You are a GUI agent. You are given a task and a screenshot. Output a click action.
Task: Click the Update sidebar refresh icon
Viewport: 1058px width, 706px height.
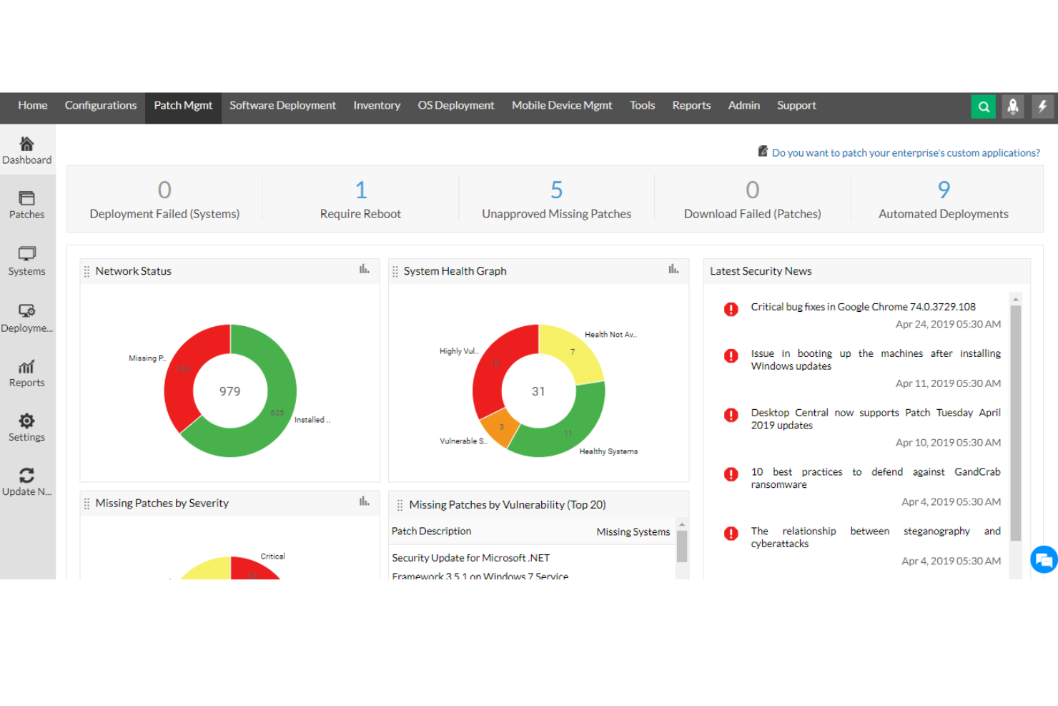coord(26,481)
